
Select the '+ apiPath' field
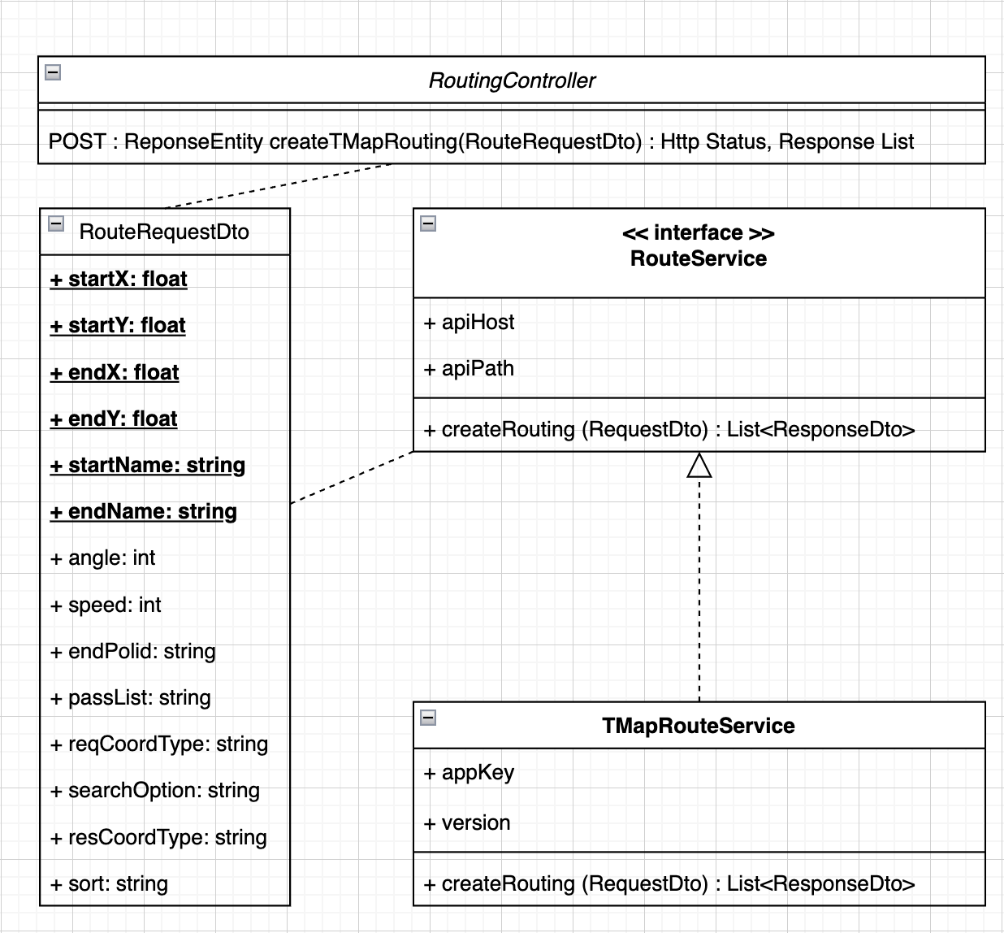pos(470,368)
